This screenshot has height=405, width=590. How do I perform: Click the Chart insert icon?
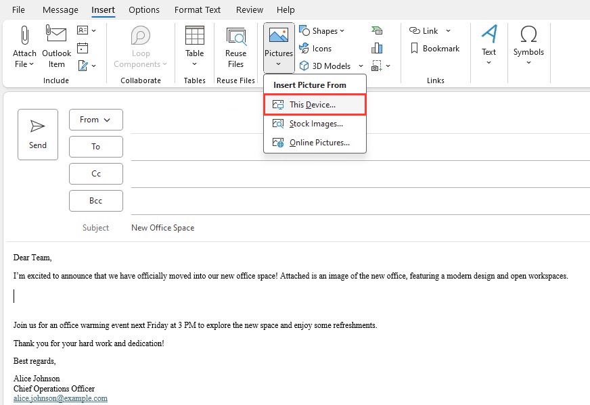point(377,48)
